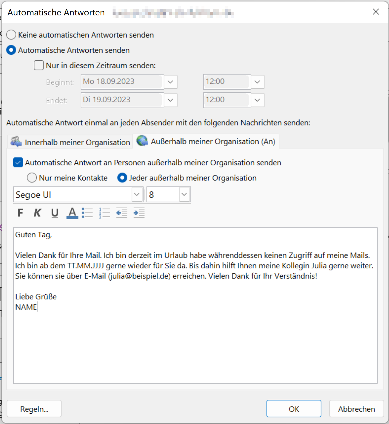Uncheck automatic reply to people outside organisation
Image resolution: width=389 pixels, height=424 pixels.
click(x=18, y=162)
